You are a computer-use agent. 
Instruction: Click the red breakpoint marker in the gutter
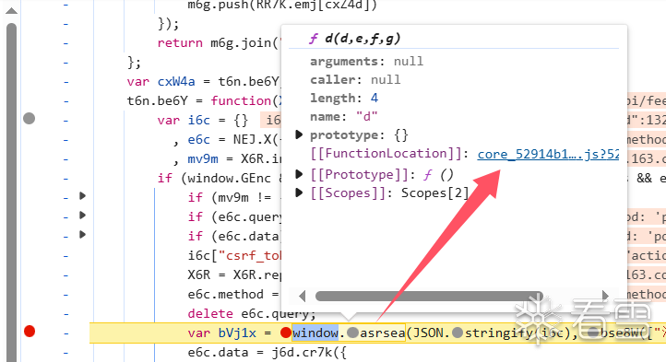coord(30,331)
